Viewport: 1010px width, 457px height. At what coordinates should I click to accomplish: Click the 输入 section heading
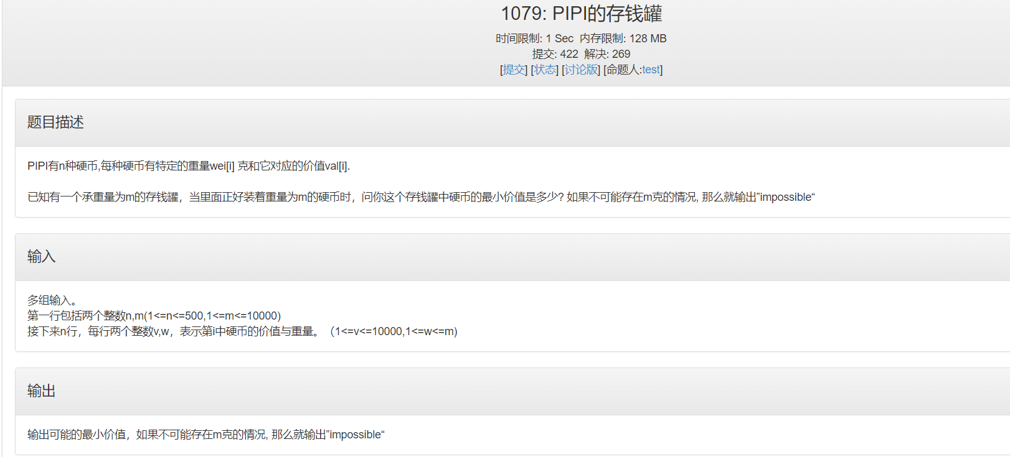41,257
